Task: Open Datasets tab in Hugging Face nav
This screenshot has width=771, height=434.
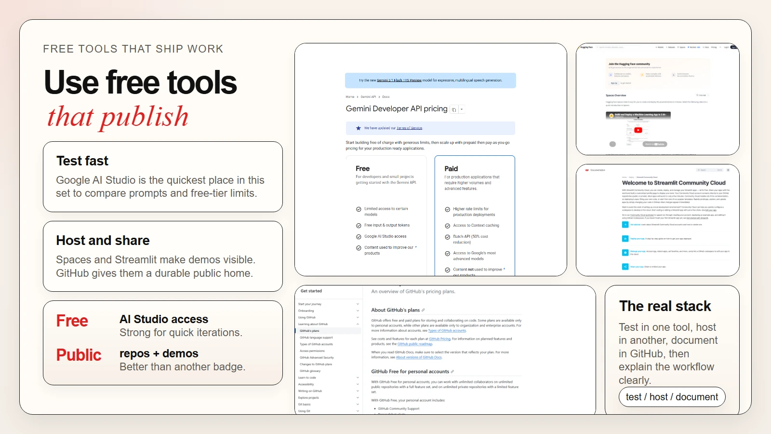Action: [x=670, y=47]
